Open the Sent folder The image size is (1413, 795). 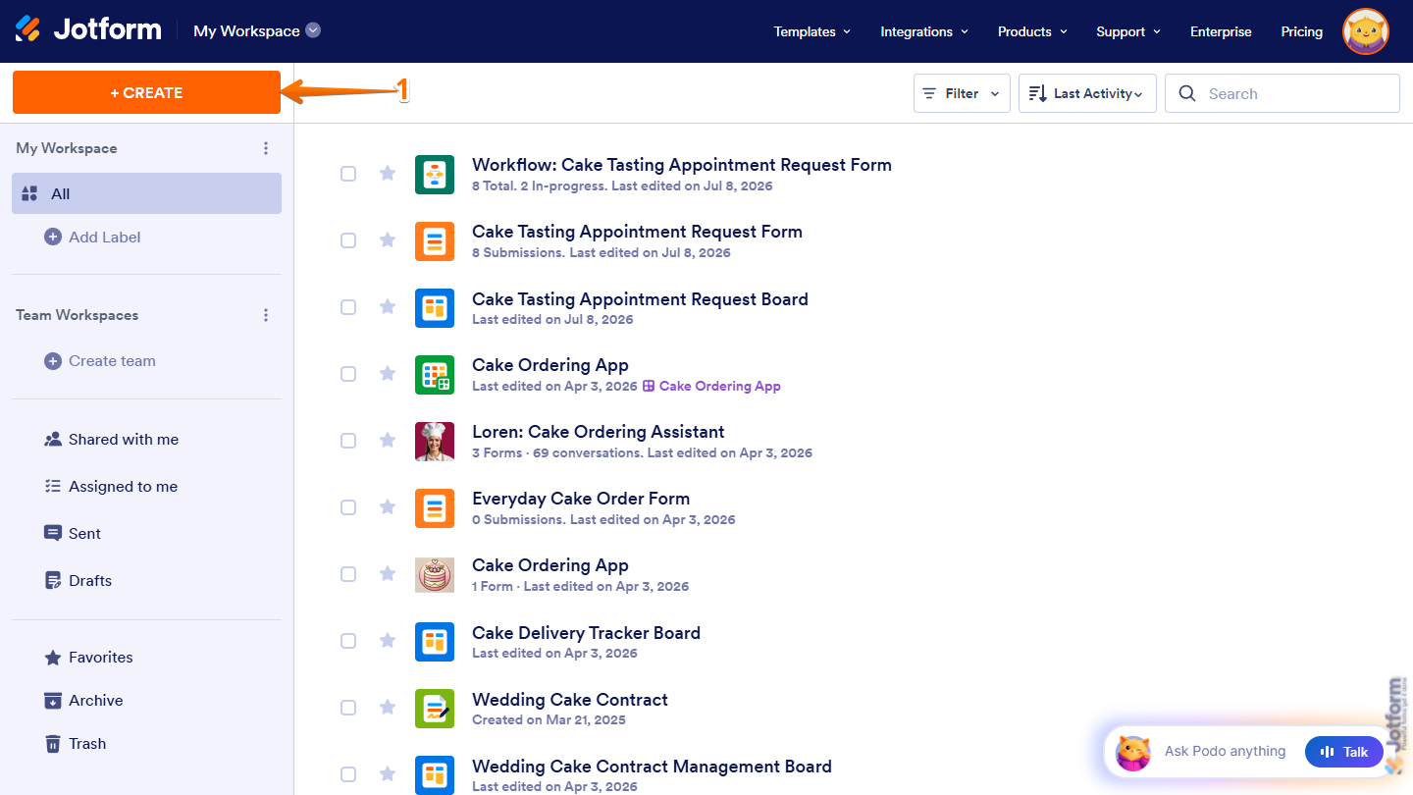click(73, 534)
